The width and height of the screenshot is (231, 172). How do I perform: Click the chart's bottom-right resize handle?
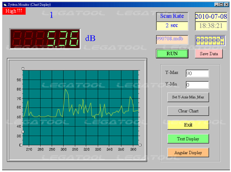(x=140, y=145)
